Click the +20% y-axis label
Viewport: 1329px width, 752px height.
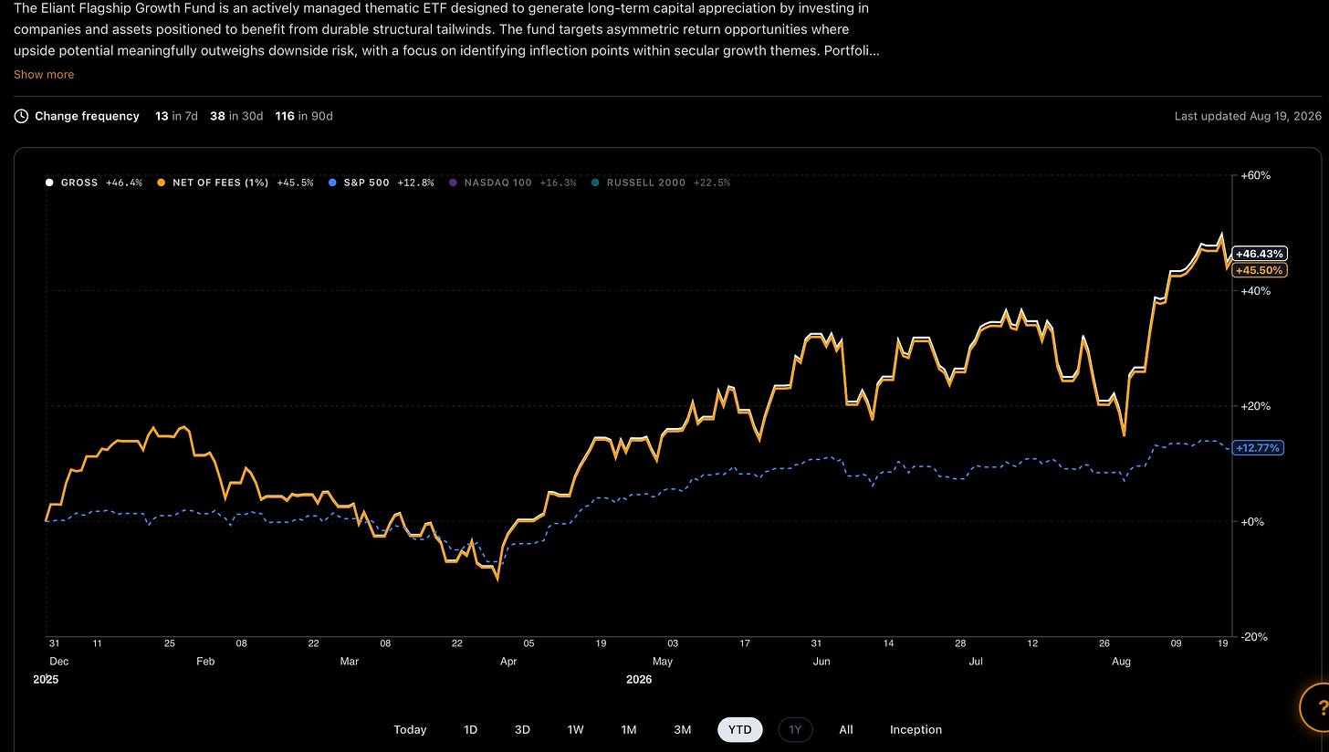click(x=1255, y=406)
